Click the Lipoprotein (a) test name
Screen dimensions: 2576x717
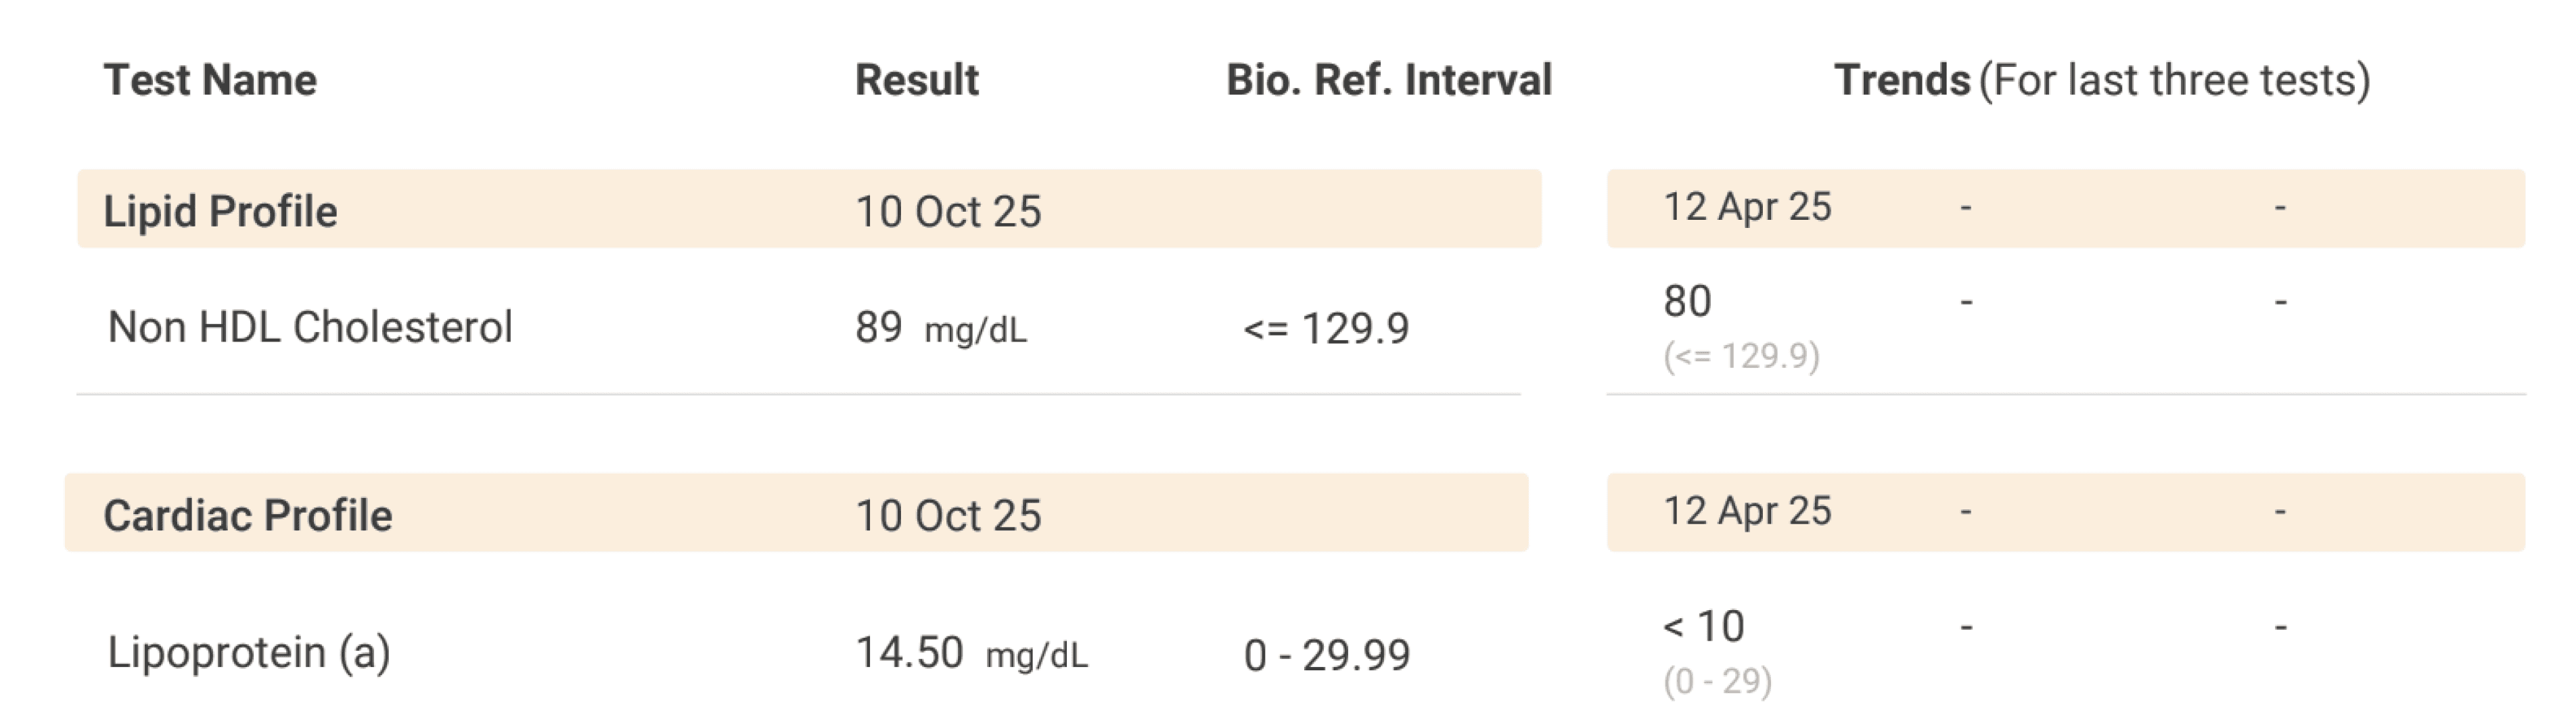tap(249, 653)
